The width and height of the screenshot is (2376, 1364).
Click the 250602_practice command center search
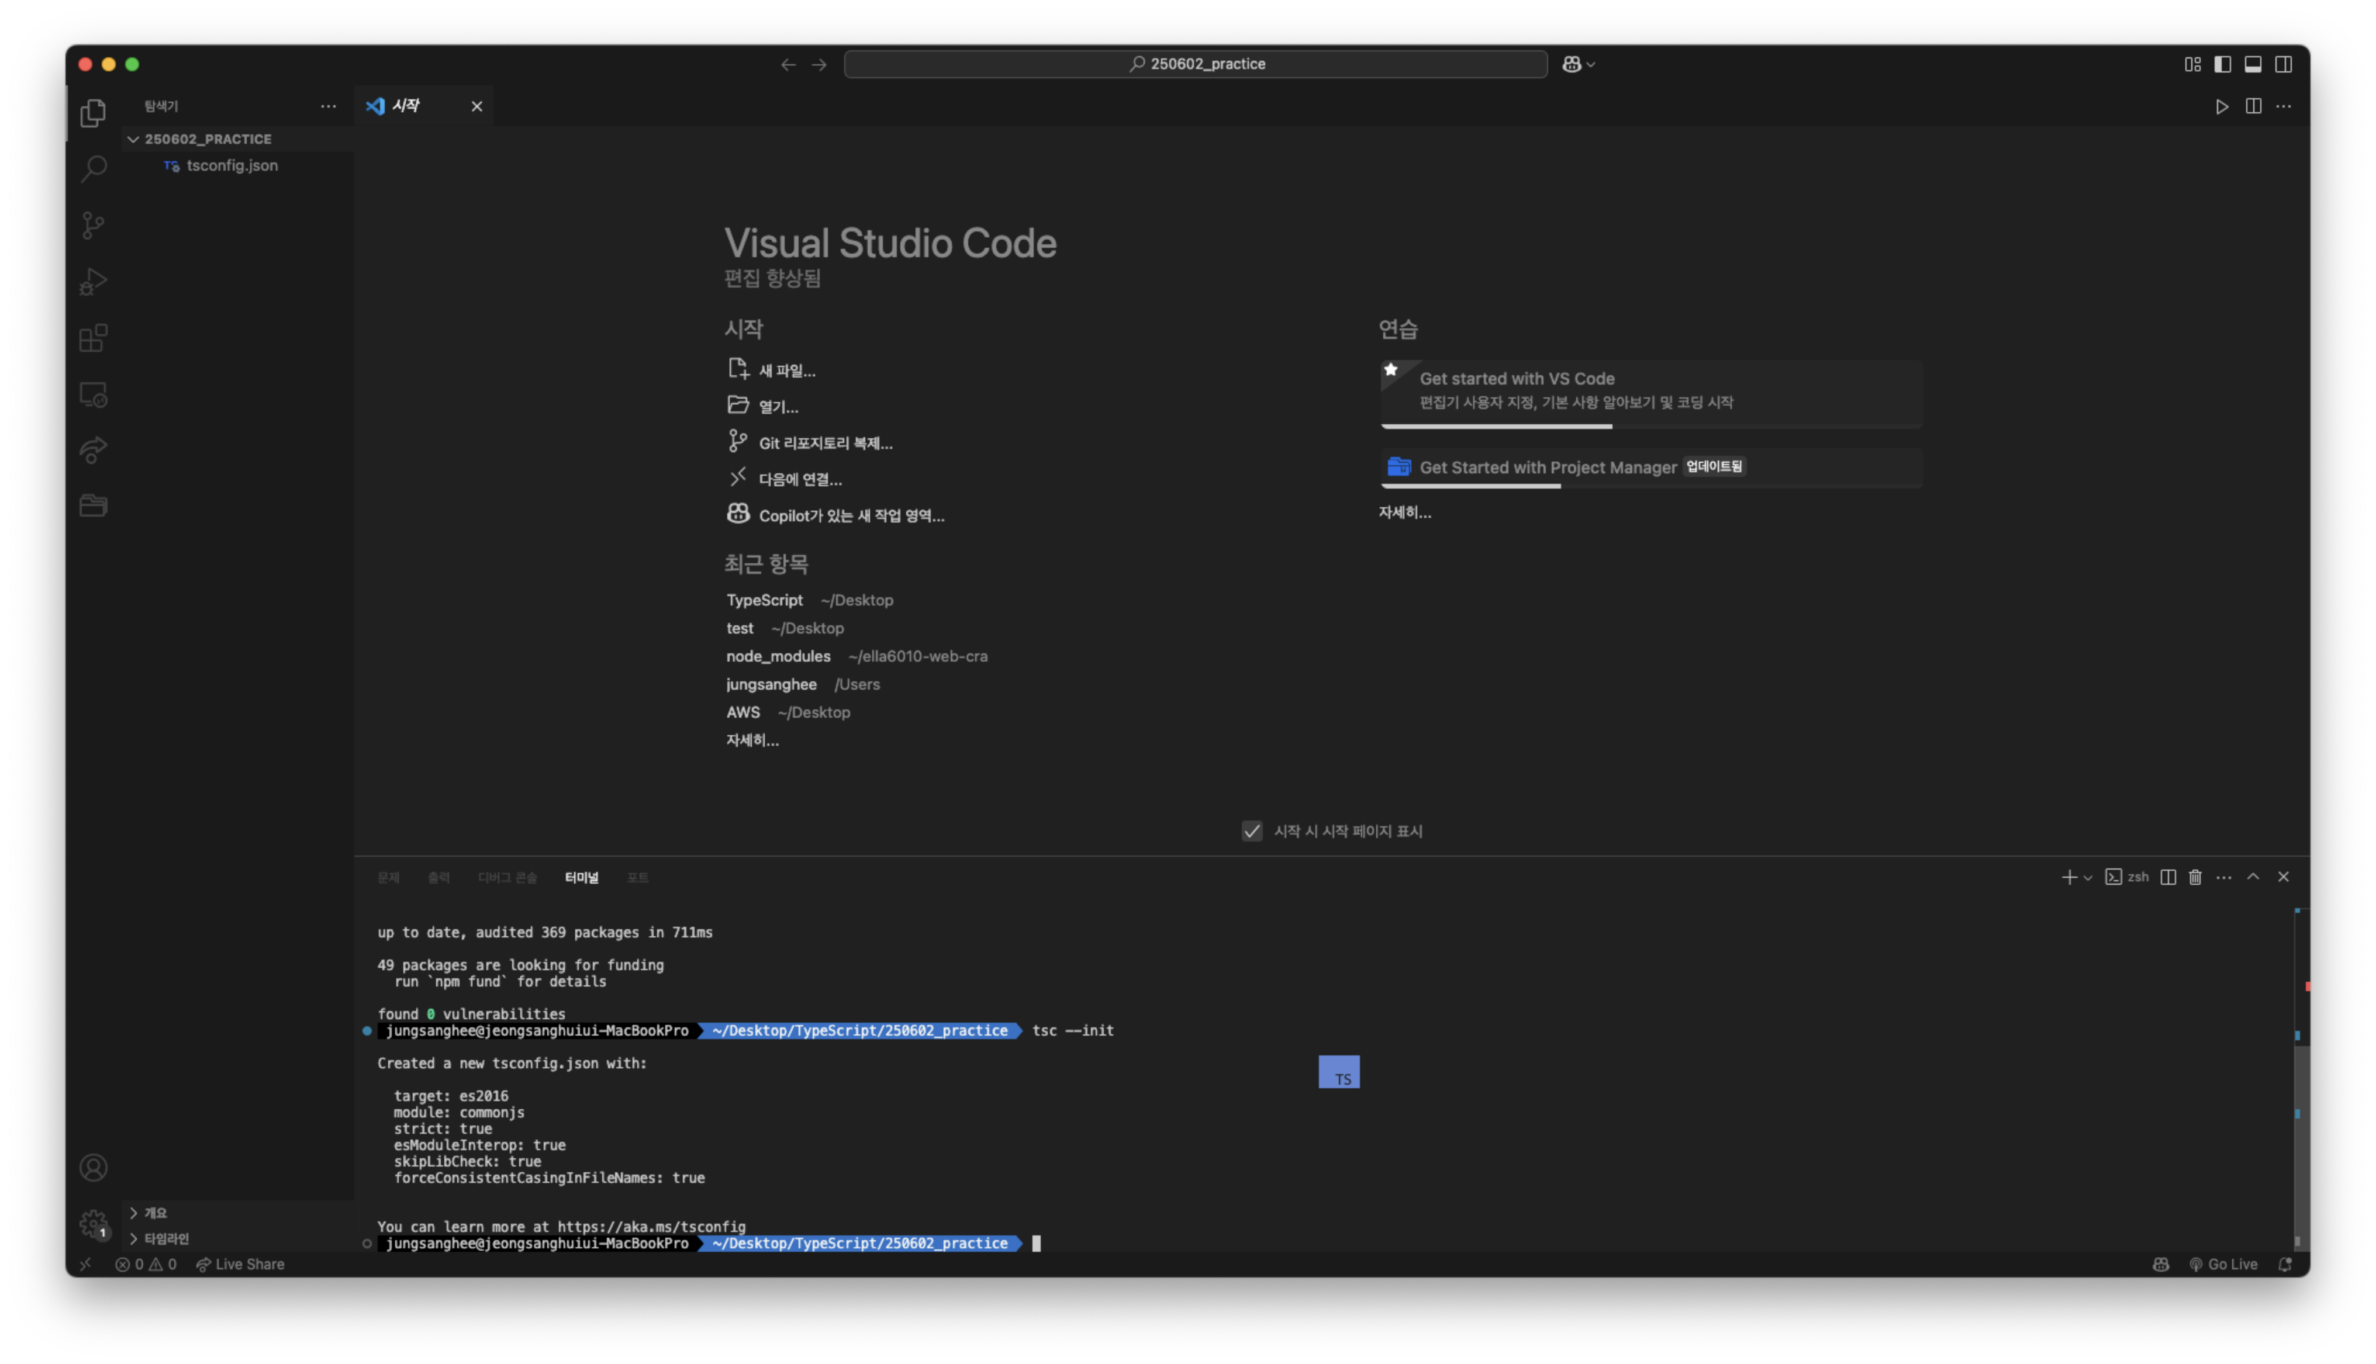pyautogui.click(x=1194, y=65)
